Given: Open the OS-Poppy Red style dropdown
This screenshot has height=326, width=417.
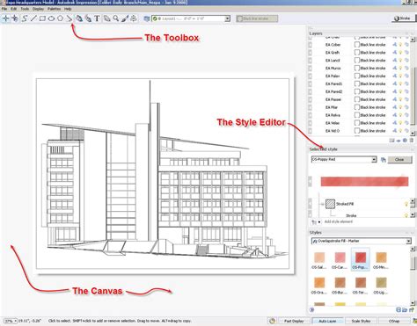Looking at the screenshot, I should pyautogui.click(x=374, y=160).
